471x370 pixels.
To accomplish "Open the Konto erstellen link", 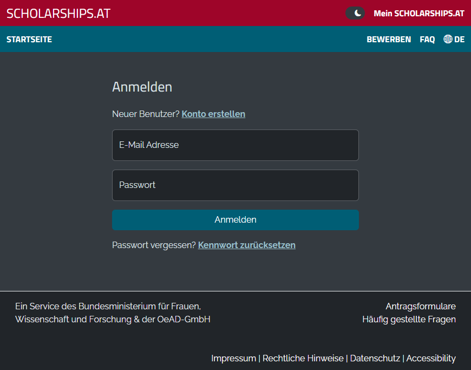I will click(213, 114).
